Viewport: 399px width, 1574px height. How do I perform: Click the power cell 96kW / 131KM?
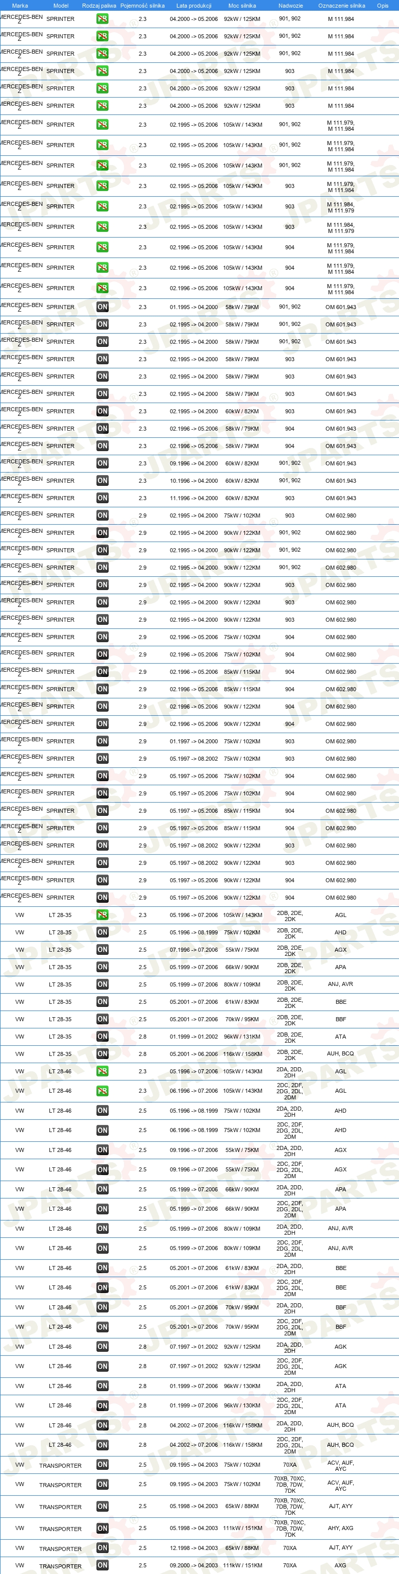[x=242, y=1037]
